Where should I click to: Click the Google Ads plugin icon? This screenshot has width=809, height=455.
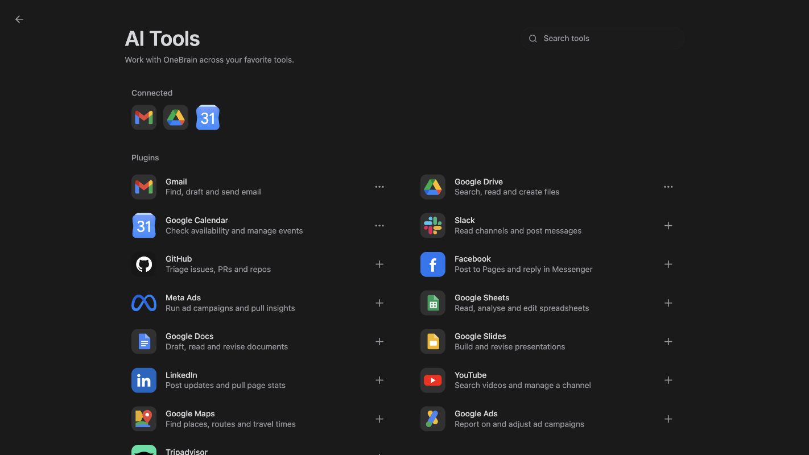click(433, 419)
